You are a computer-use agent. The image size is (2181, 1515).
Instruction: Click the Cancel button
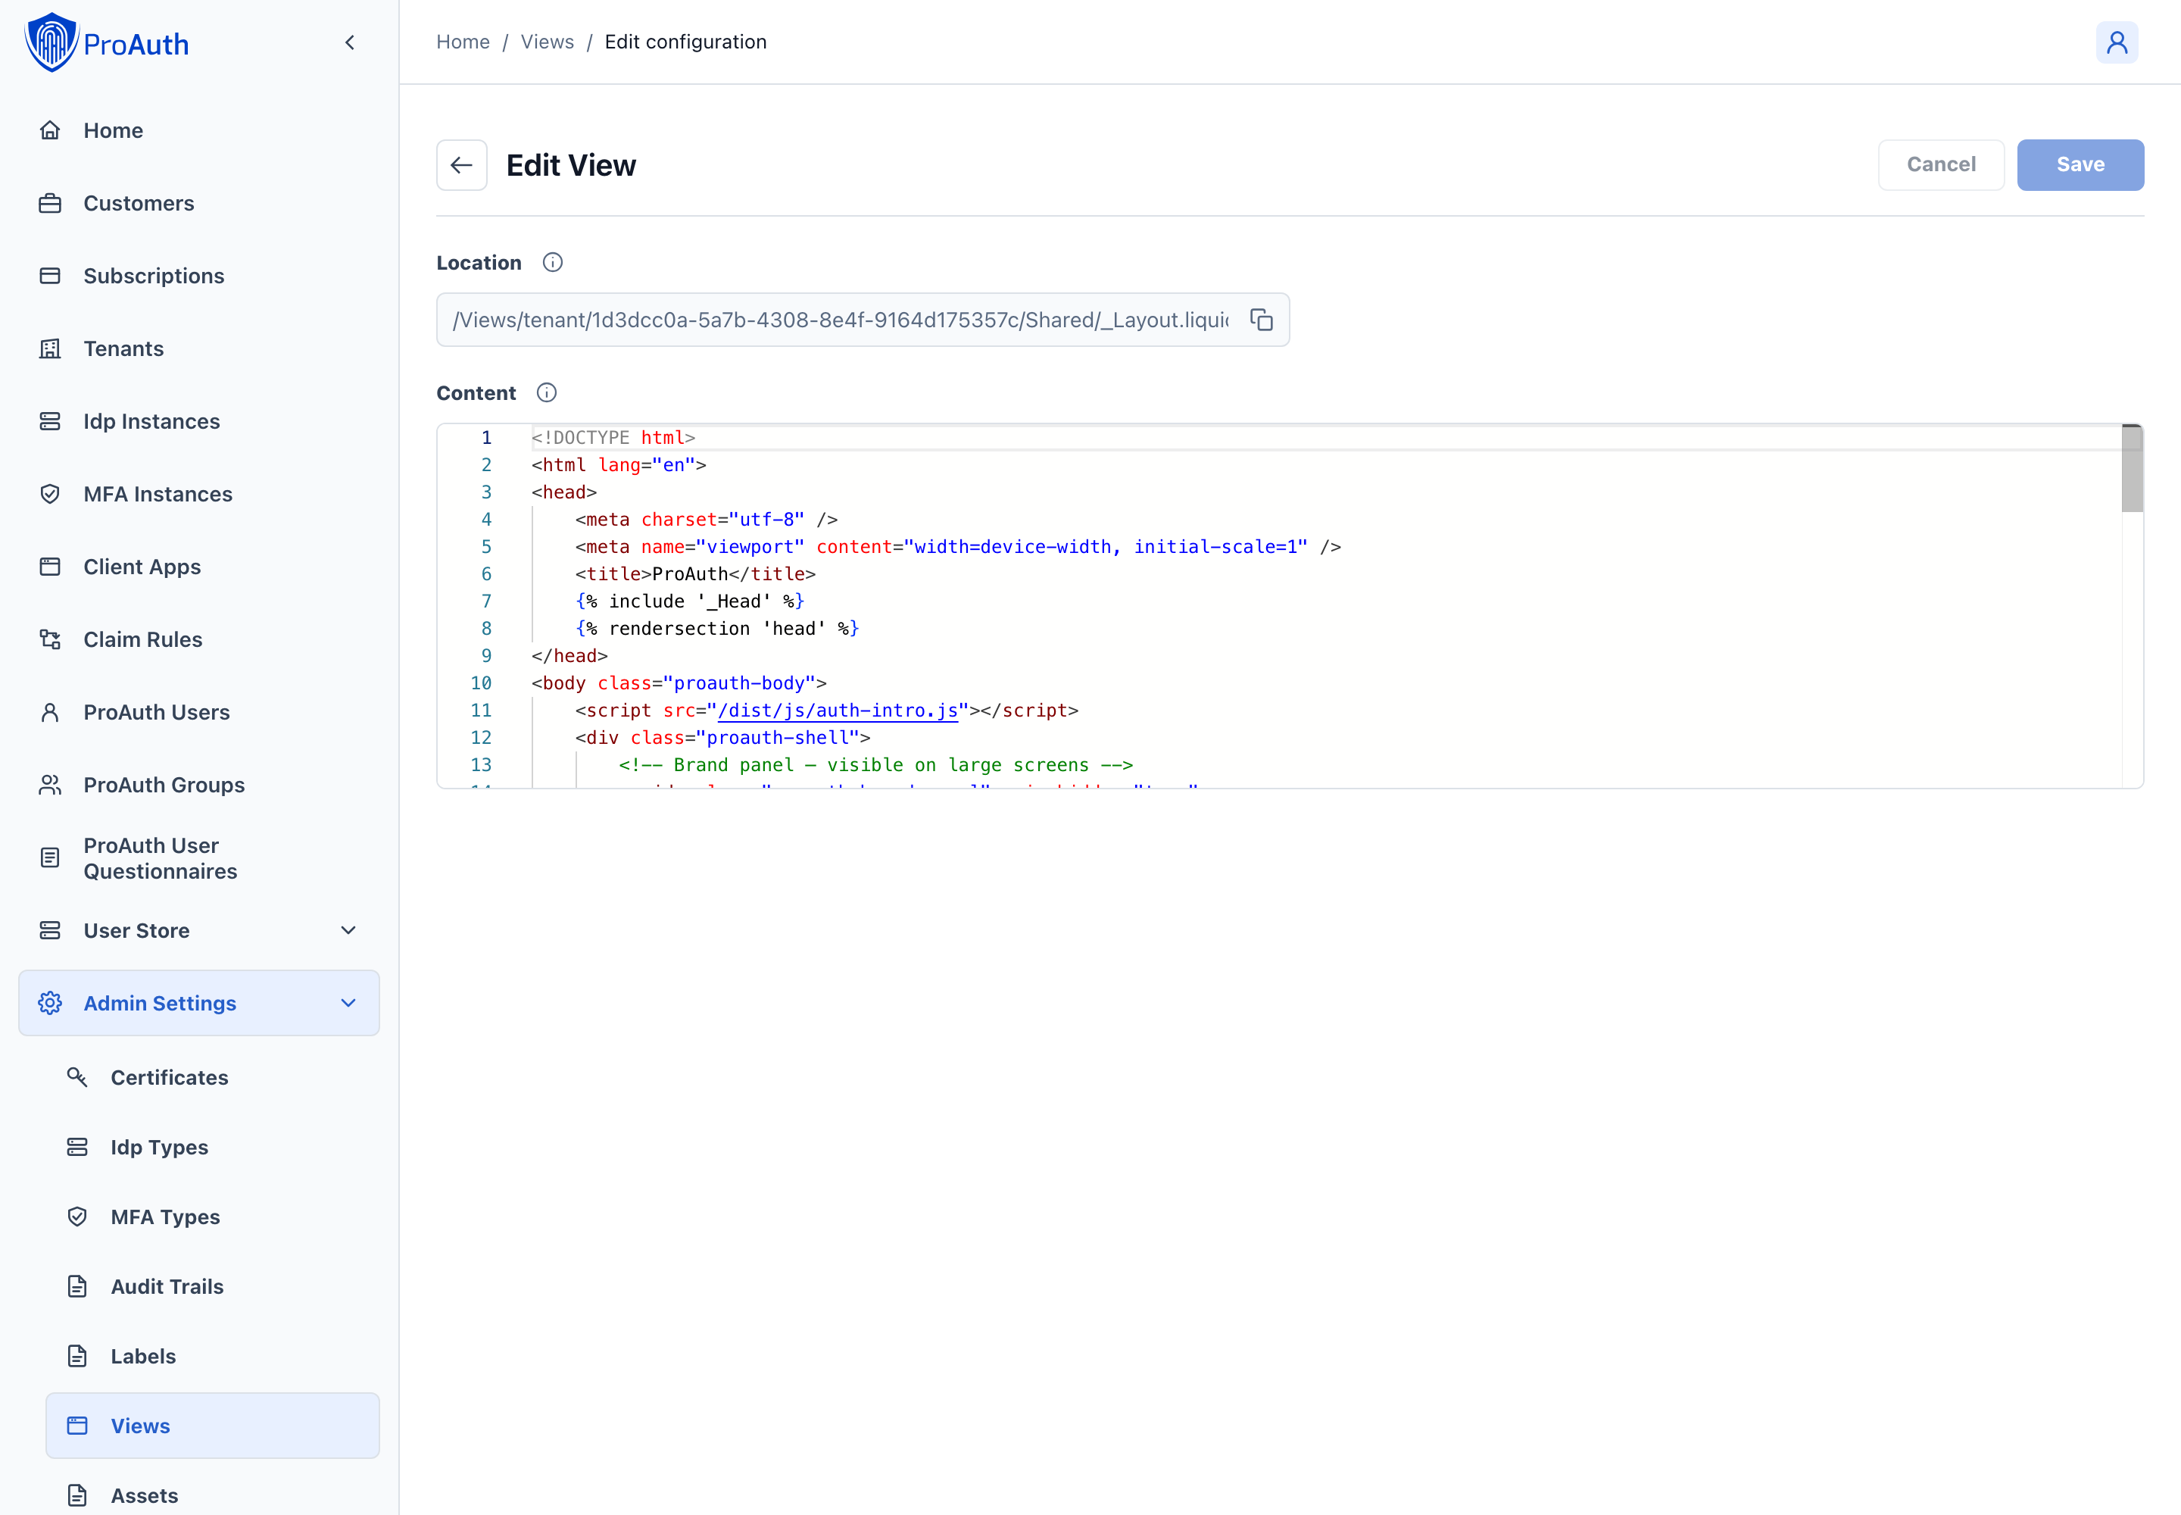pos(1941,165)
